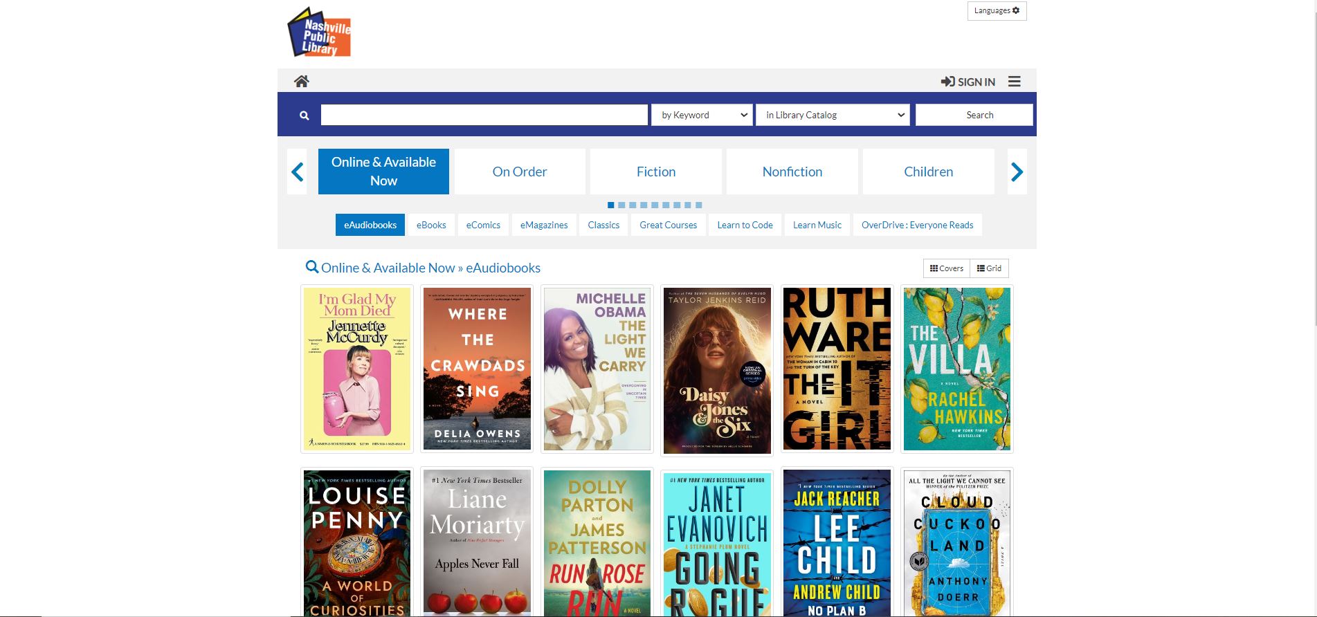Open the by Keyword search type dropdown
This screenshot has width=1317, height=617.
coord(702,115)
